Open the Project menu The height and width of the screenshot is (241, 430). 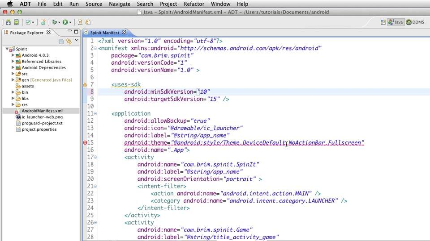click(x=168, y=4)
